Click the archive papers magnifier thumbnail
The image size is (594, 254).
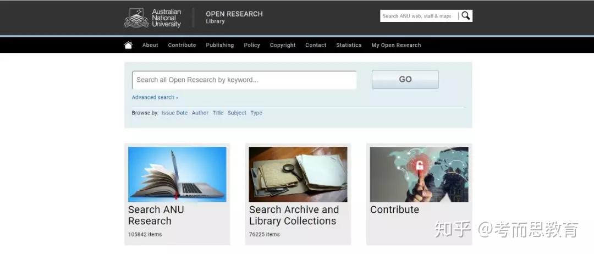298,174
